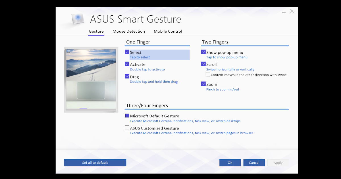Click the Two Fingers section heading
Screen dimensions: 341x179
215,42
